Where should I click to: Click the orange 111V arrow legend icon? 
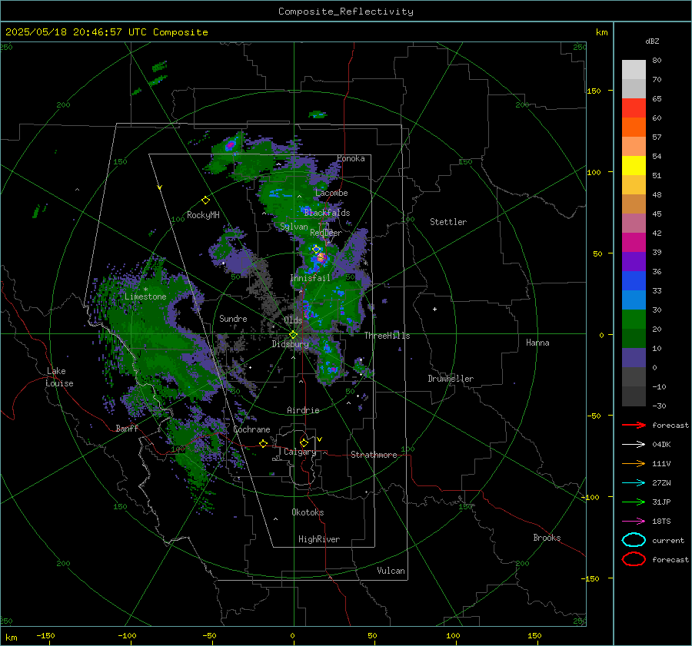634,463
